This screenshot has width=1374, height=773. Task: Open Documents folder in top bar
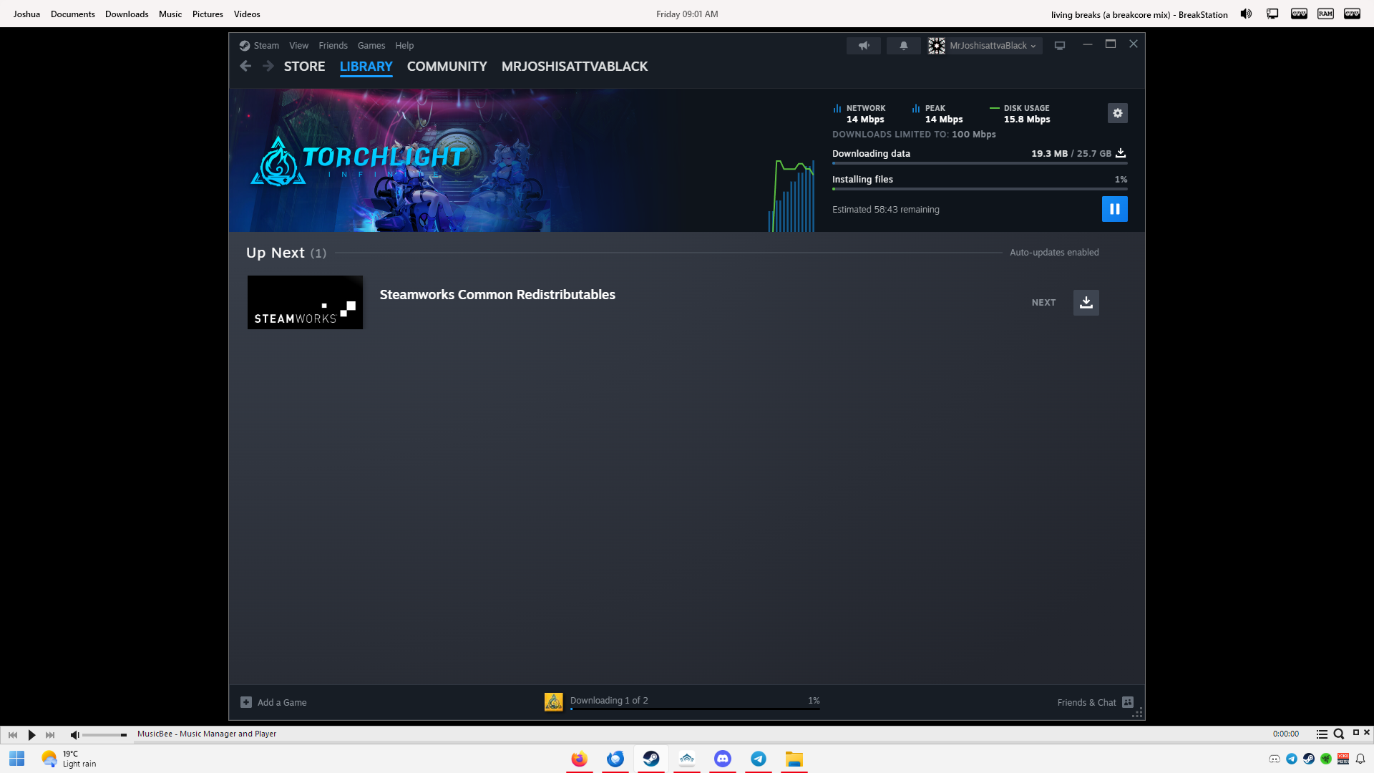click(x=73, y=14)
